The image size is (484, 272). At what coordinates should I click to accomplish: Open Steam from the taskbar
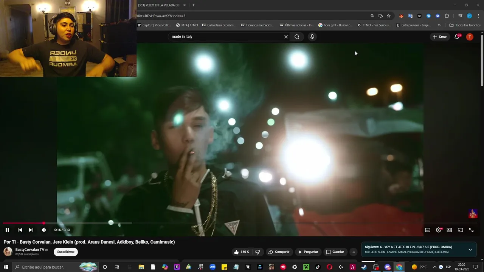tap(364, 267)
